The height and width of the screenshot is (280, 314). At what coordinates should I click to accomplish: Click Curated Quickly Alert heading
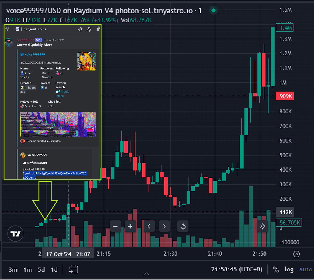(x=34, y=45)
